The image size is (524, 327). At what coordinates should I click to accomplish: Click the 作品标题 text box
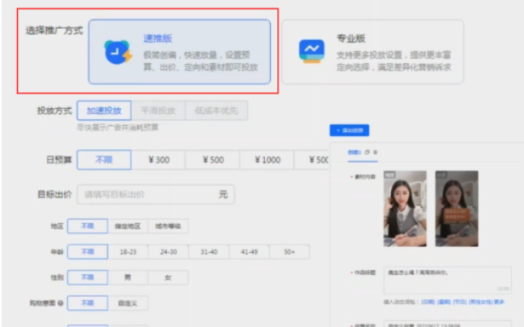pyautogui.click(x=447, y=280)
